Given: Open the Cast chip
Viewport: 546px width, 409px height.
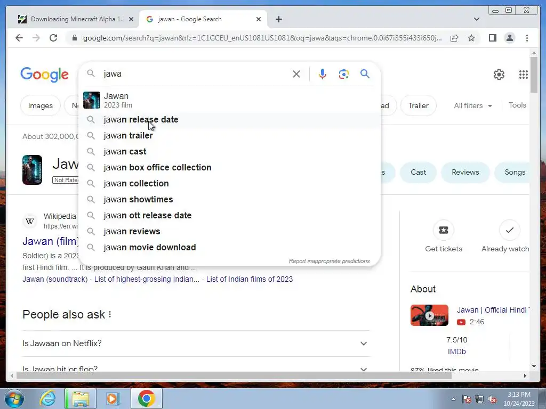Looking at the screenshot, I should (418, 172).
